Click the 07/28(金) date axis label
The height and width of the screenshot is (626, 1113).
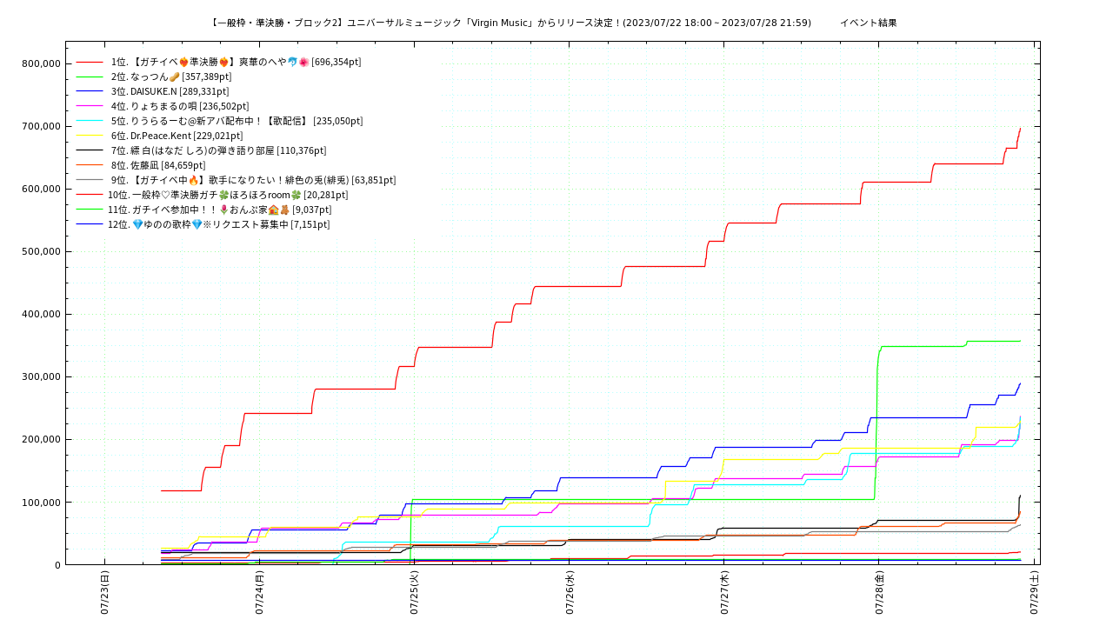click(879, 593)
